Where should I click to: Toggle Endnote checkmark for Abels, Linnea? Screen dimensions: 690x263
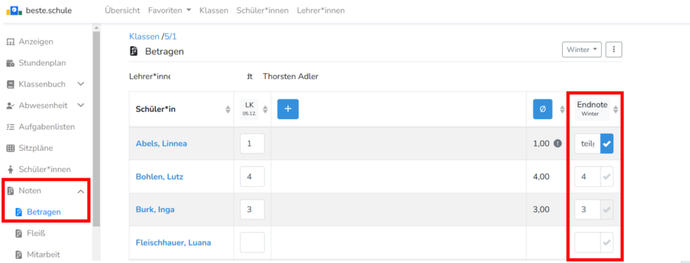607,143
